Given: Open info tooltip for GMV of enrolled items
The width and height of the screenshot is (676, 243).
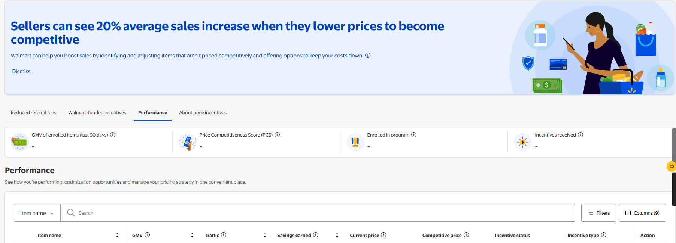Looking at the screenshot, I should pos(113,135).
